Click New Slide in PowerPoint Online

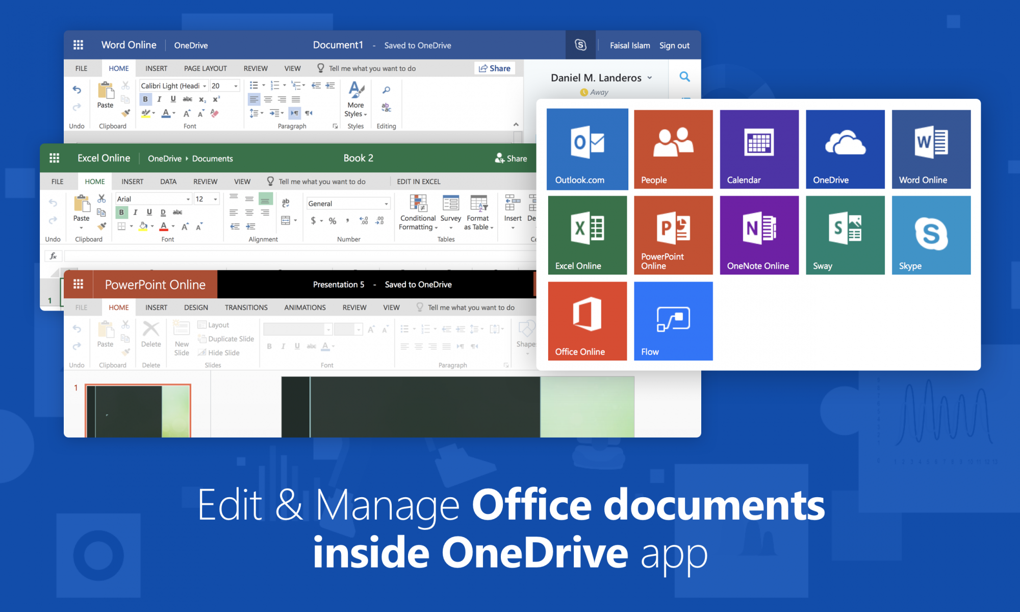[x=181, y=338]
